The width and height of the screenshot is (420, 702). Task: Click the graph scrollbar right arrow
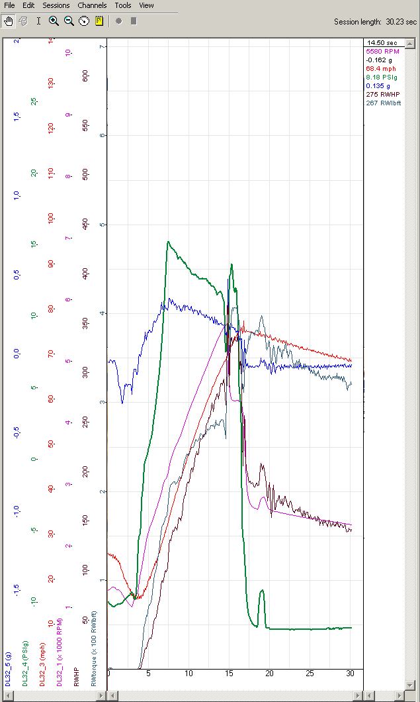pyautogui.click(x=358, y=695)
